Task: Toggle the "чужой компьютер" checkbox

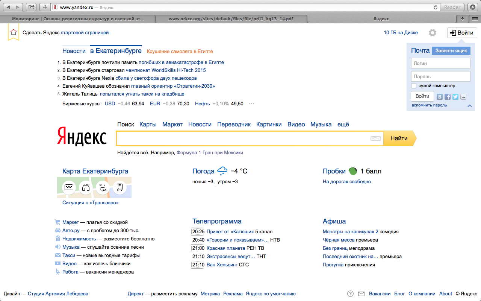Action: point(414,86)
